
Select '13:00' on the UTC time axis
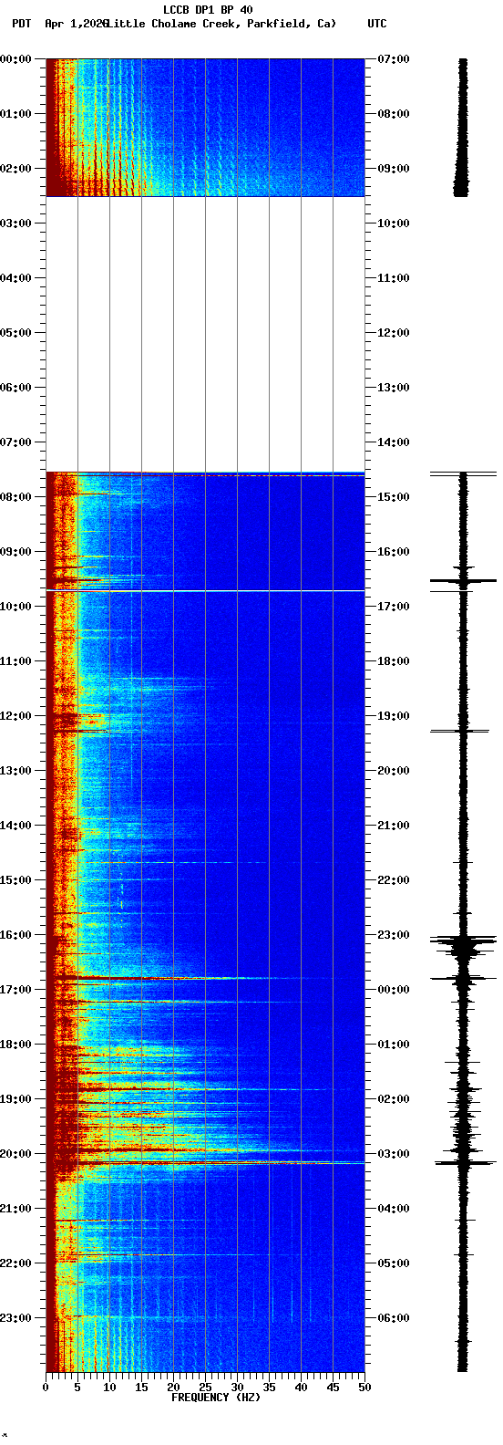[394, 388]
